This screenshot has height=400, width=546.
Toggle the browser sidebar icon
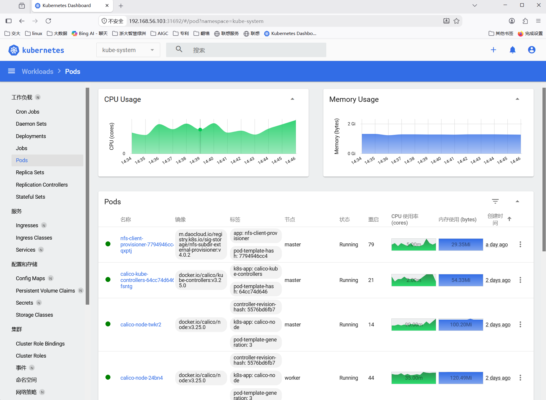tap(9, 21)
